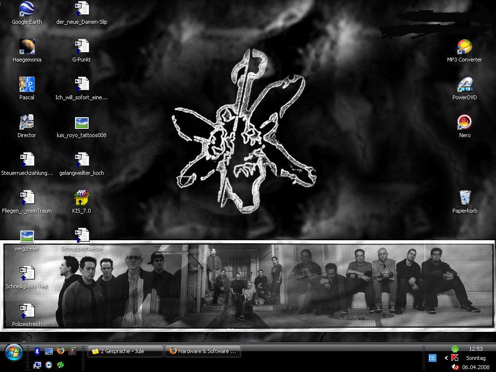The image size is (496, 372).
Task: Select the luis_royo_tattoos008 image file
Action: click(81, 122)
